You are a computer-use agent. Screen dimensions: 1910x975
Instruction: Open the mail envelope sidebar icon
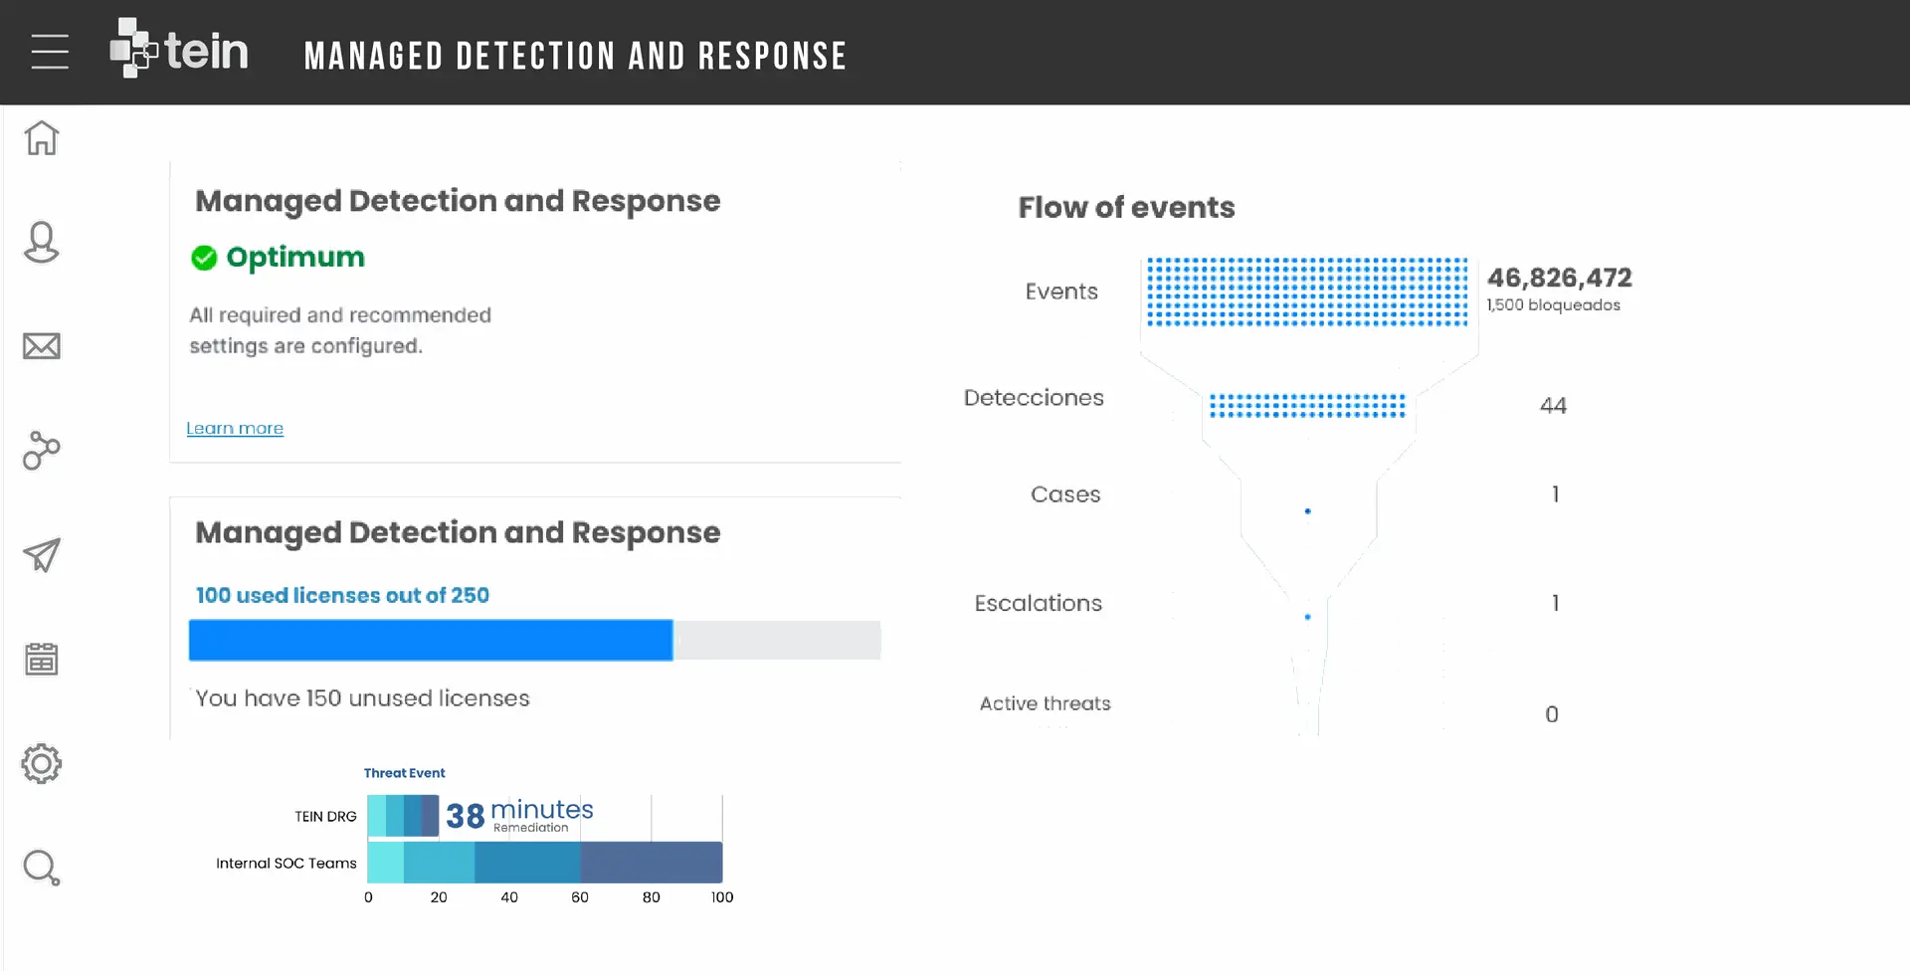(42, 346)
